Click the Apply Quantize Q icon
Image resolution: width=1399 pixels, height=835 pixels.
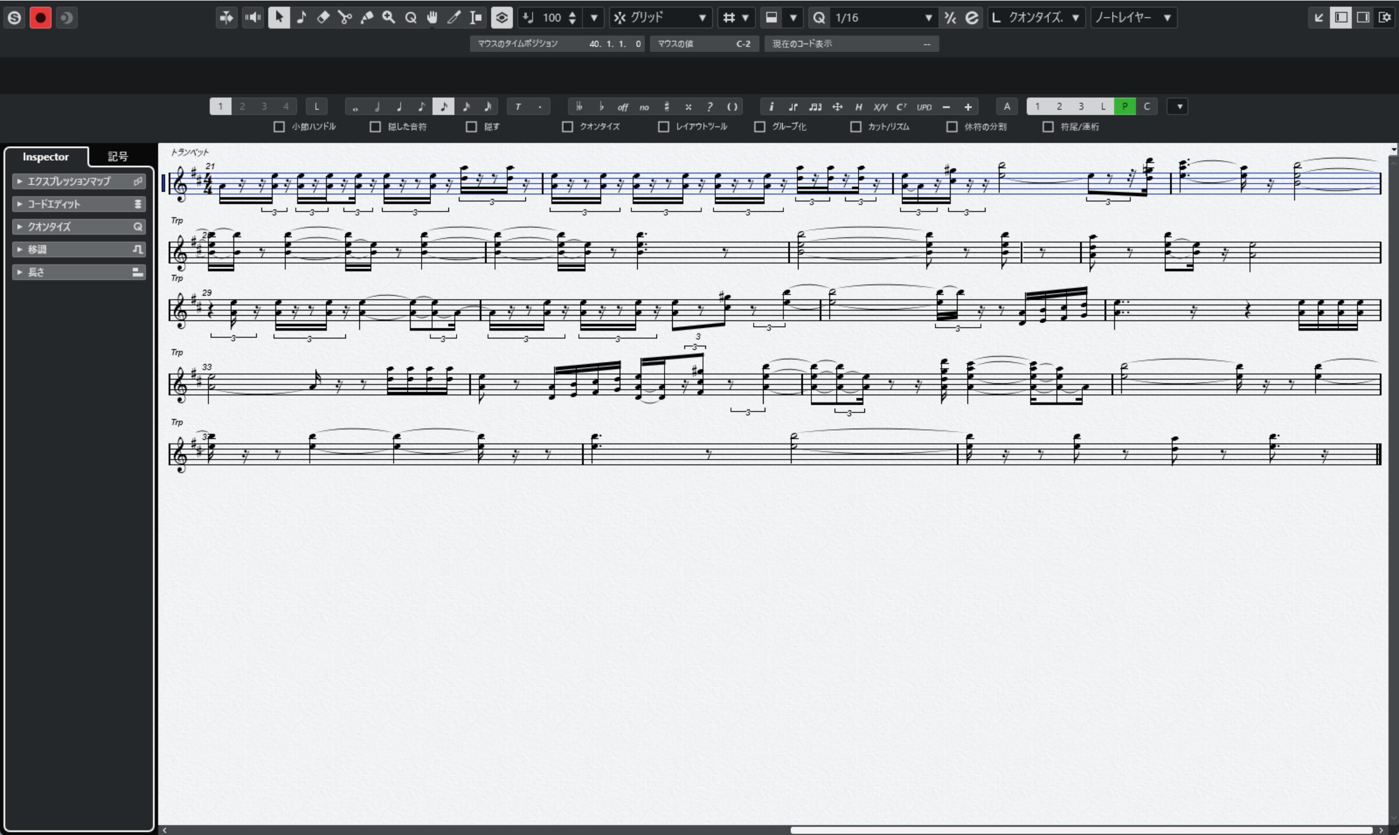pos(819,17)
